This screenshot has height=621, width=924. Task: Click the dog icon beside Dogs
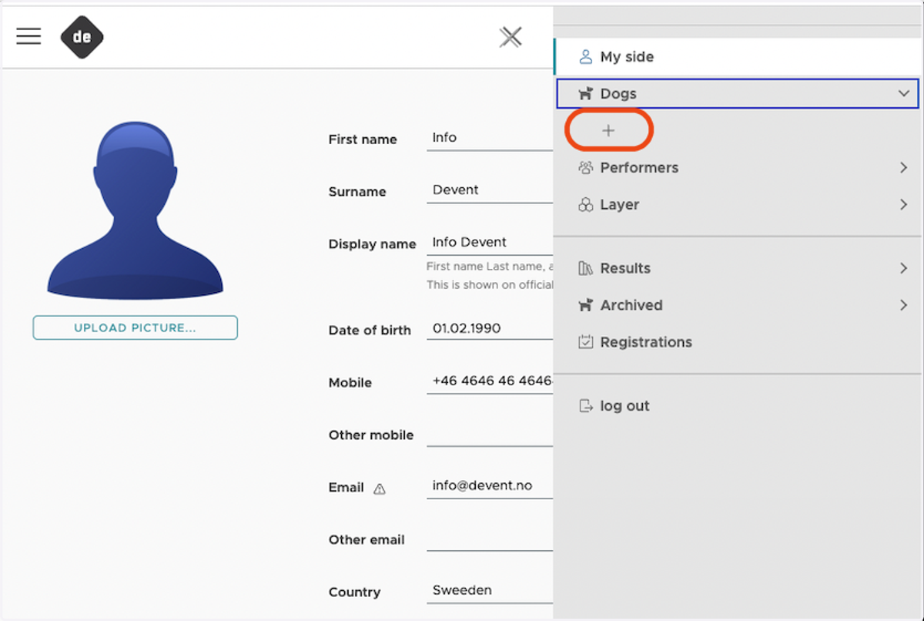pos(586,94)
